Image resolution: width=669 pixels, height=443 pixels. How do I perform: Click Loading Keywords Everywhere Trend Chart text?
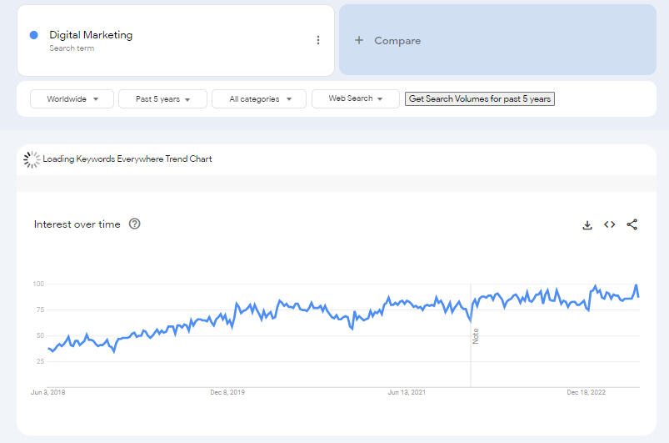pyautogui.click(x=127, y=159)
